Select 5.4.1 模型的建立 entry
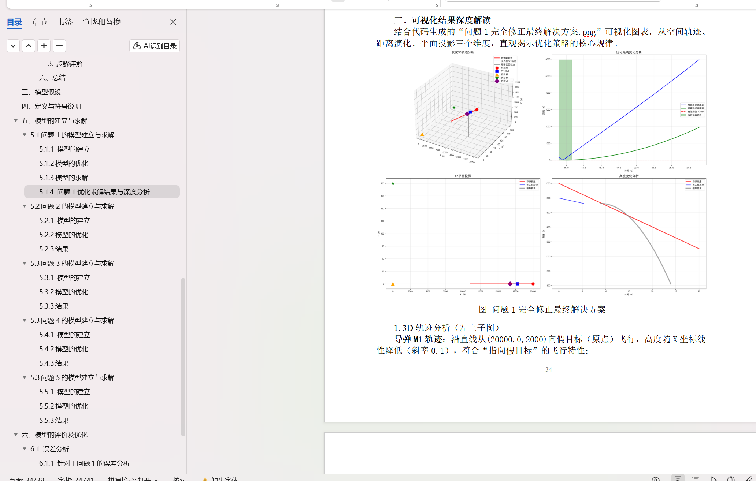The height and width of the screenshot is (481, 756). coord(65,335)
